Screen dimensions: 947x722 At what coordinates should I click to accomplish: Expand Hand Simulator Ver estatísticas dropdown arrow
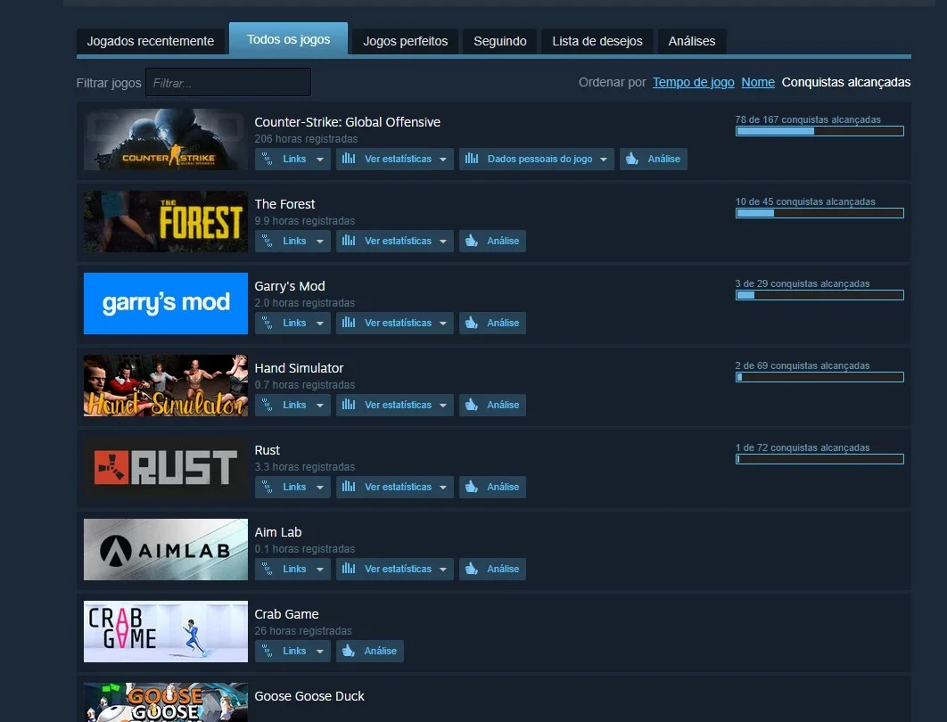point(443,406)
